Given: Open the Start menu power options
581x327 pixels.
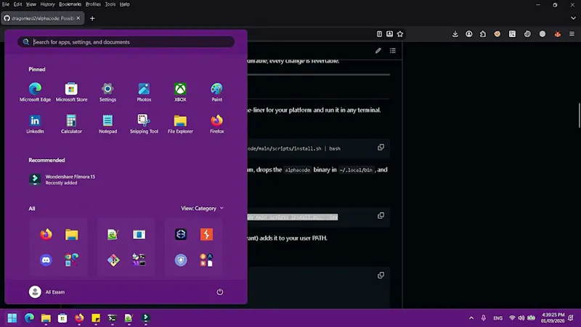Looking at the screenshot, I should 220,292.
